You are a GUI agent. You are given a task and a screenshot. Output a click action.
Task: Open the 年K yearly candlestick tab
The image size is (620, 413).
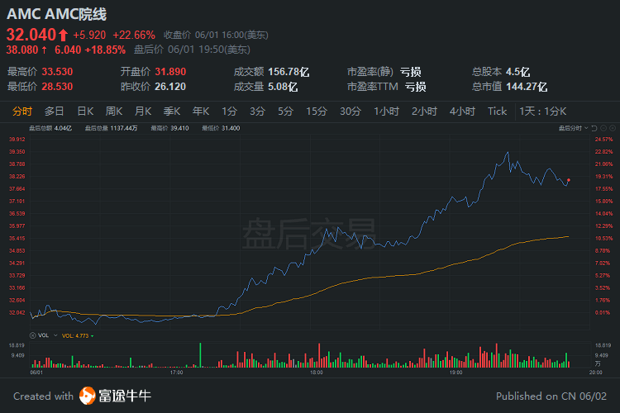coord(201,112)
